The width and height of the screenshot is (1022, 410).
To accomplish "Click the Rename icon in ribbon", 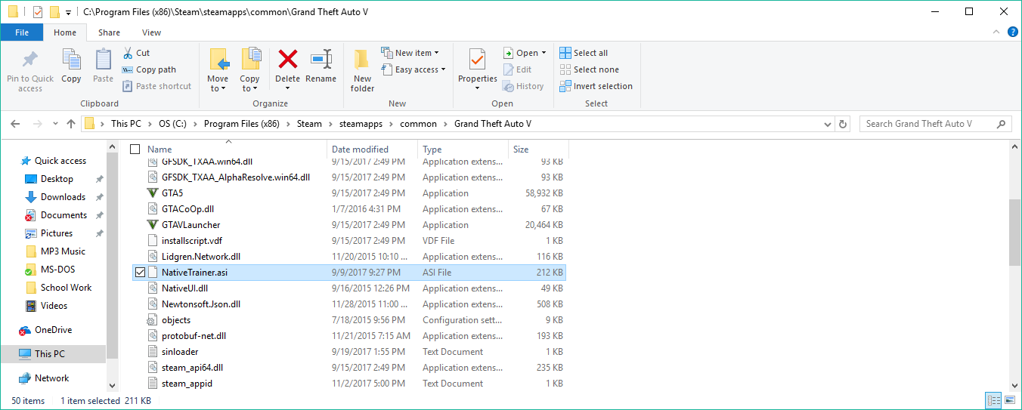I will 321,60.
